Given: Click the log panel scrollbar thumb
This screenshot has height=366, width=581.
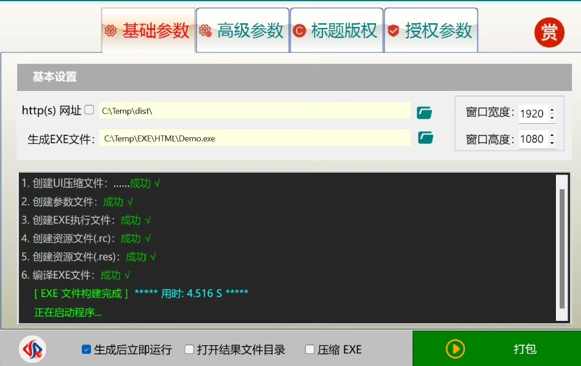Looking at the screenshot, I should 561,248.
